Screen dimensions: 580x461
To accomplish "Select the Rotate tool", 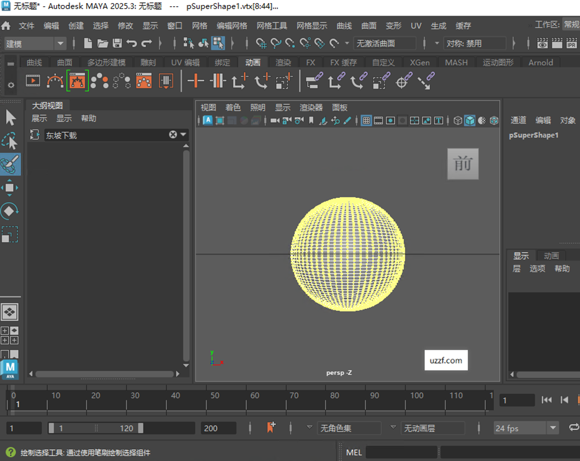I will tap(10, 211).
